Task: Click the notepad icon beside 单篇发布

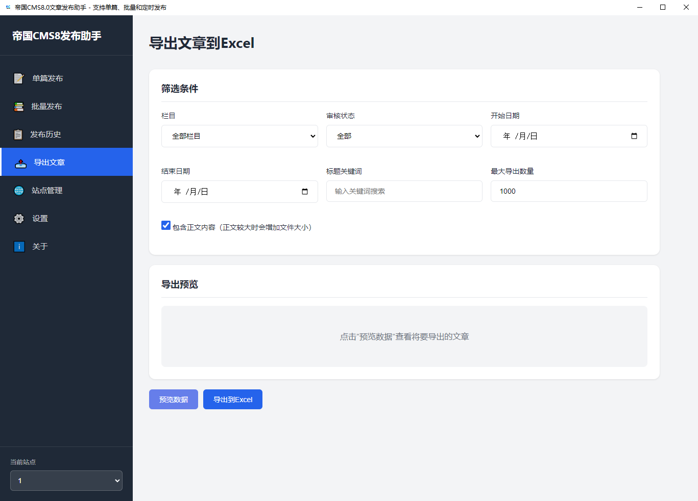Action: (x=19, y=78)
